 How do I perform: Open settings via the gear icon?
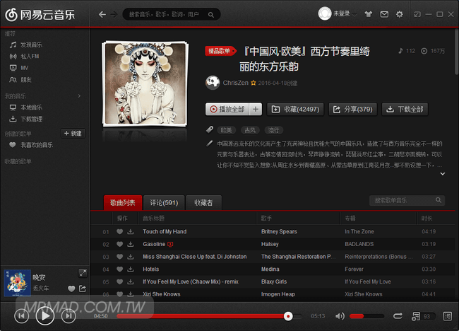click(x=400, y=14)
